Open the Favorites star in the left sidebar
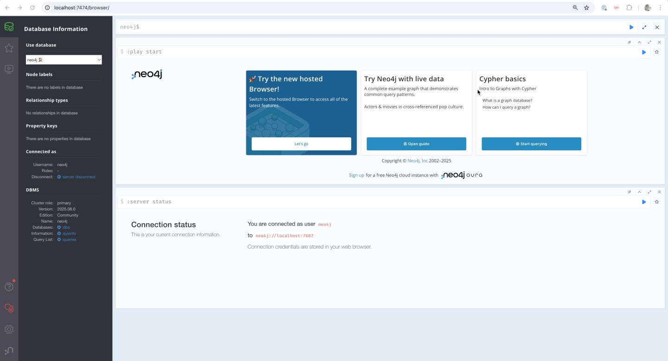This screenshot has height=361, width=668. click(x=9, y=48)
